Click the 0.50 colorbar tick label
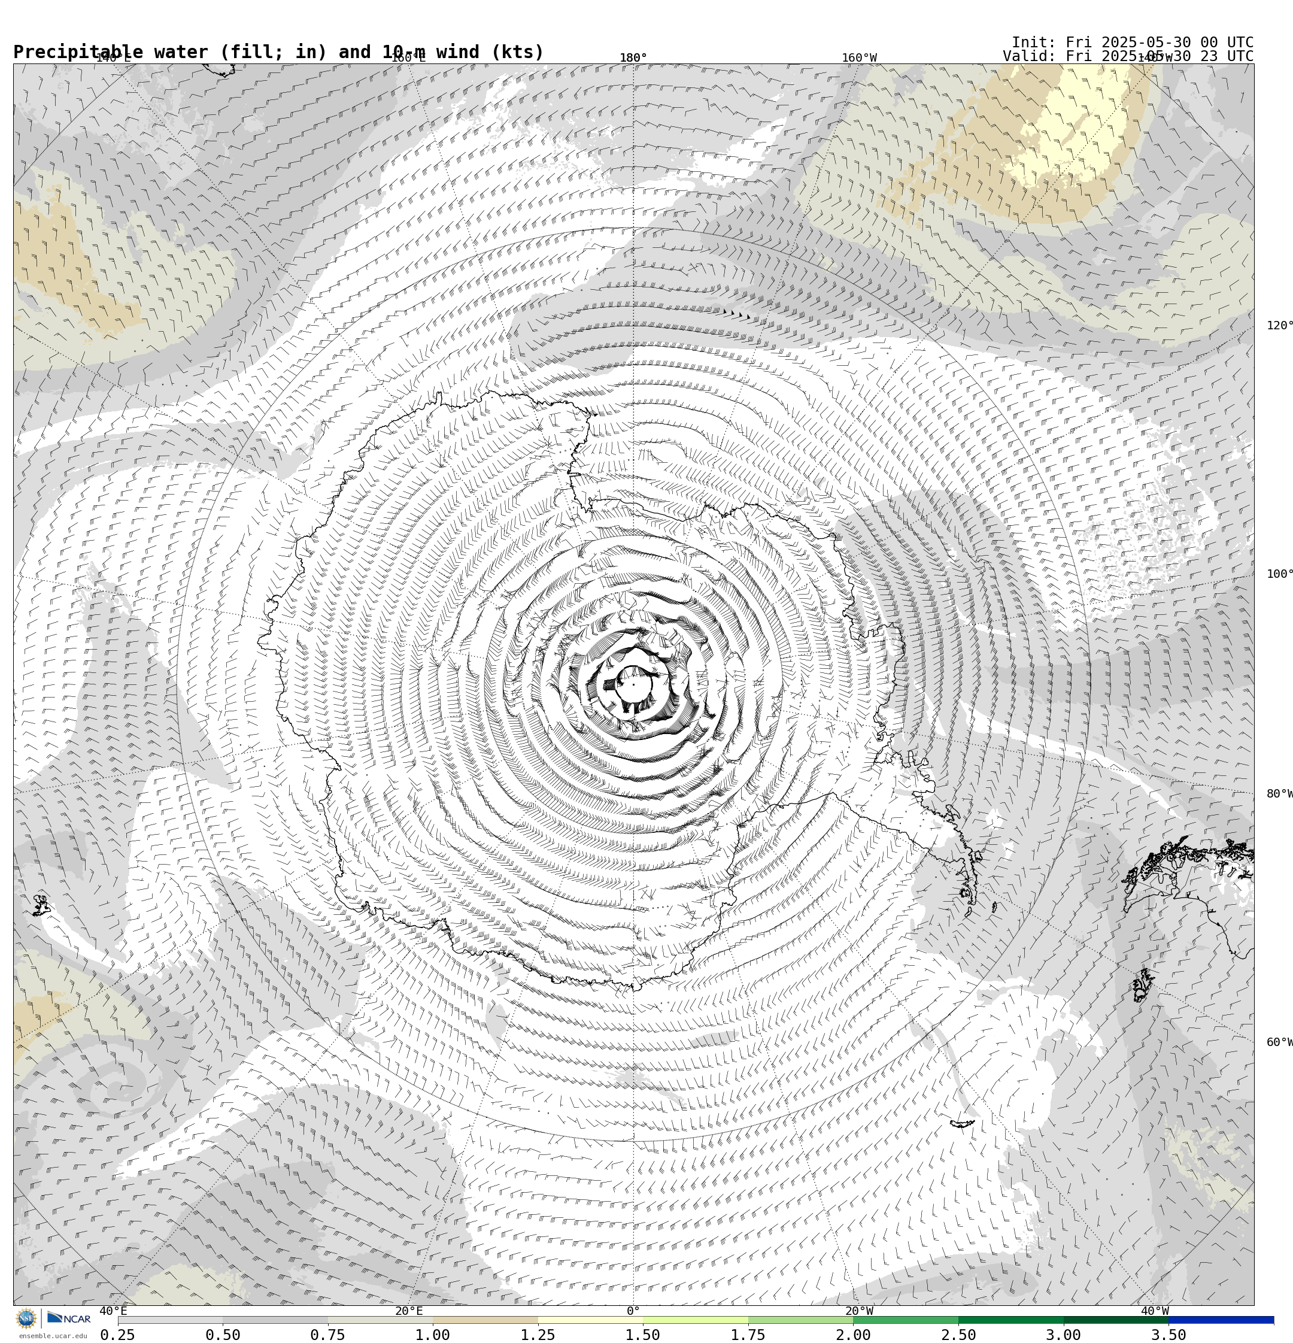The width and height of the screenshot is (1293, 1343). 223,1335
